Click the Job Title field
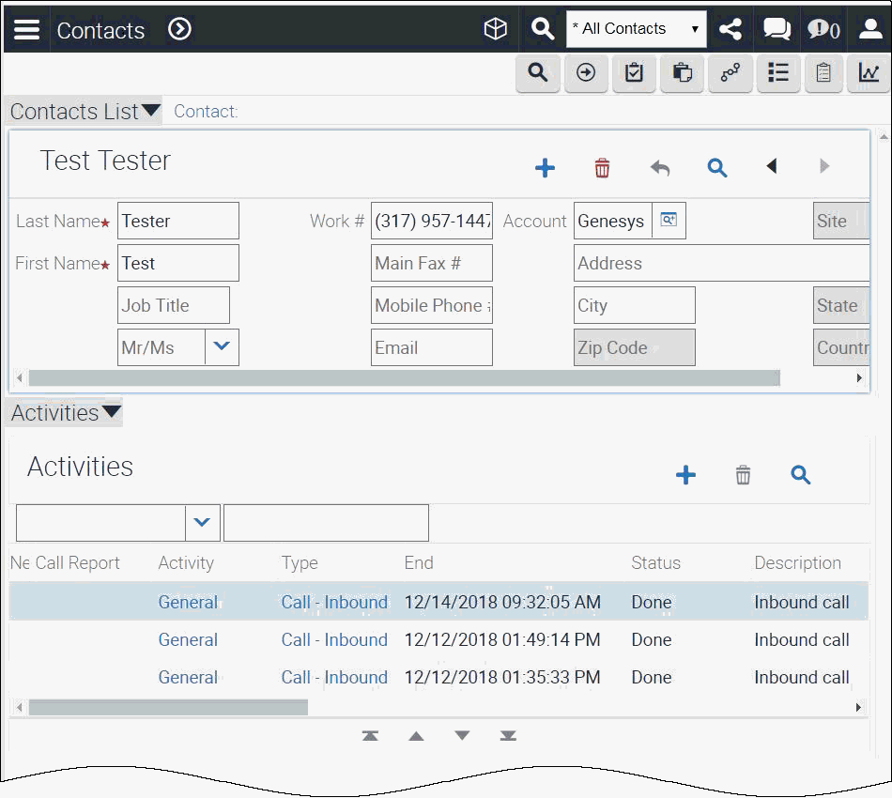This screenshot has width=892, height=798. (x=174, y=305)
